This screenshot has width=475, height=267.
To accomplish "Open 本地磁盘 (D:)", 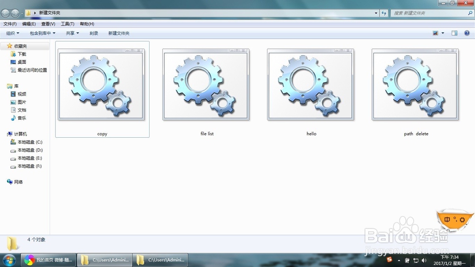I will [x=30, y=150].
